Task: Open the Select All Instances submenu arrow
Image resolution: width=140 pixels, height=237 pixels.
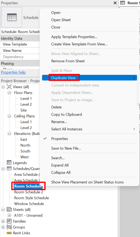Action: point(134,129)
